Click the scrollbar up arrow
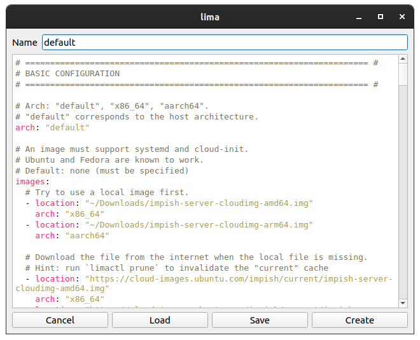420x340 pixels. click(x=403, y=59)
